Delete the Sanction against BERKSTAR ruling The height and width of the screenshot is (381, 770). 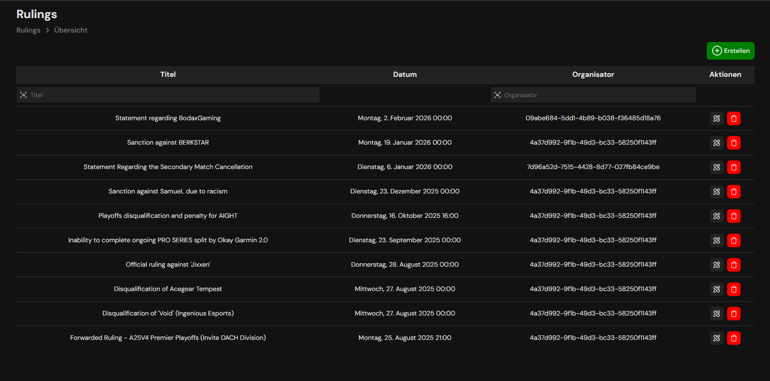pyautogui.click(x=734, y=143)
